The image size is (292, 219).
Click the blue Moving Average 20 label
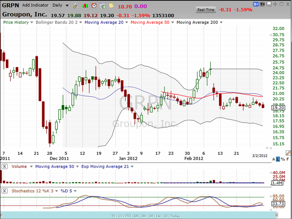[104, 22]
